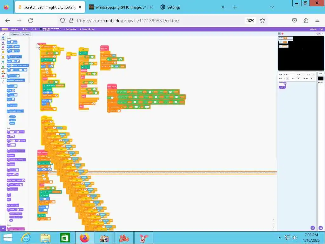Image resolution: width=325 pixels, height=244 pixels.
Task: Select the Sensing block category
Action: (3, 63)
